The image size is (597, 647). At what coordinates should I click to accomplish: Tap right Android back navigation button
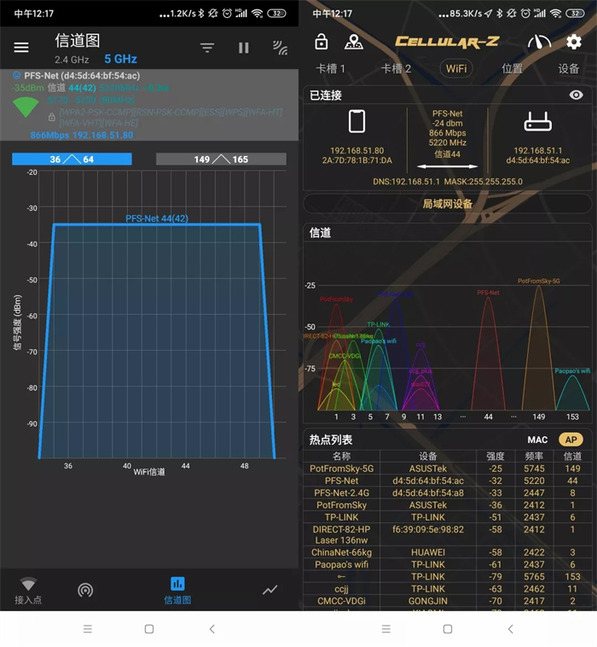510,629
